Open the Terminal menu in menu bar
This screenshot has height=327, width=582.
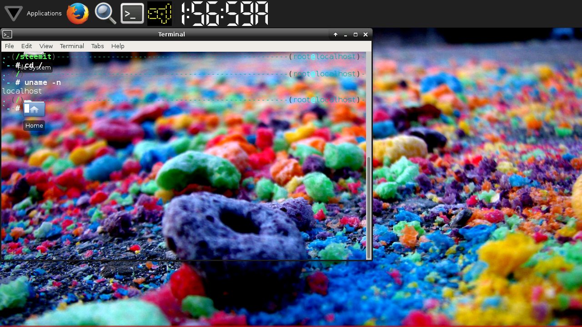pyautogui.click(x=72, y=46)
